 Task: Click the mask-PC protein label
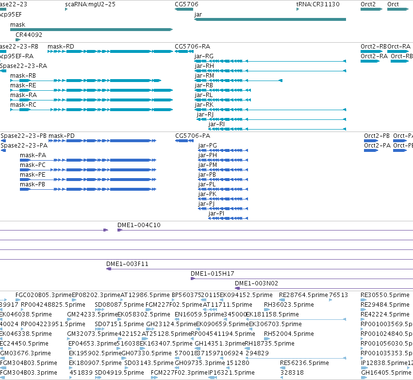(33, 165)
